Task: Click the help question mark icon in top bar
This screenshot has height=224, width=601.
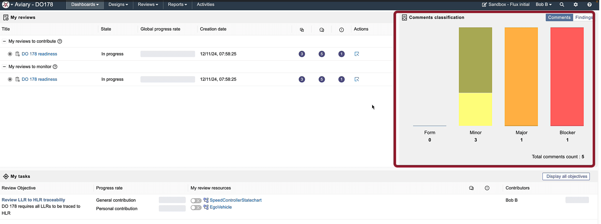Action: [589, 5]
